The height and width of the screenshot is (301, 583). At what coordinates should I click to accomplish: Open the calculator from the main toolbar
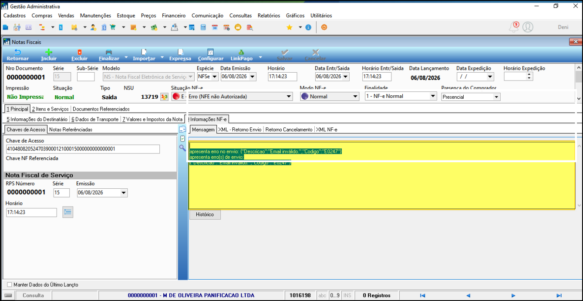pos(203,27)
